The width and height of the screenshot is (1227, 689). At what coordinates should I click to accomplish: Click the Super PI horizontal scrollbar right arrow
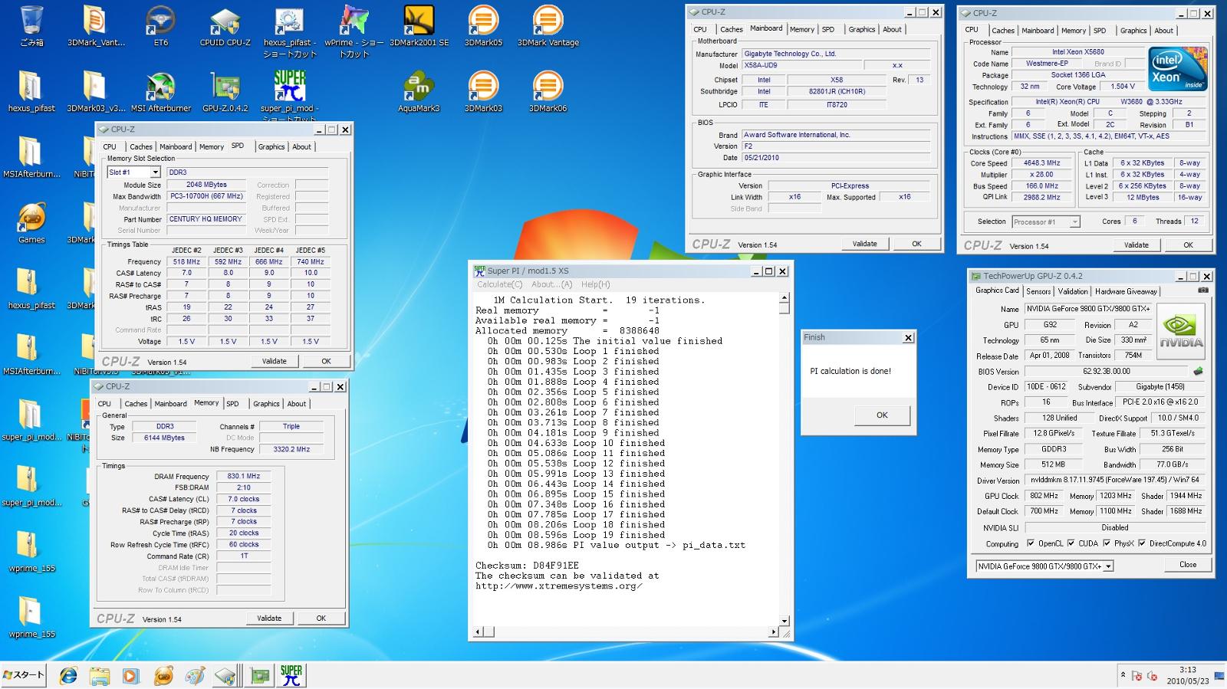pos(773,632)
